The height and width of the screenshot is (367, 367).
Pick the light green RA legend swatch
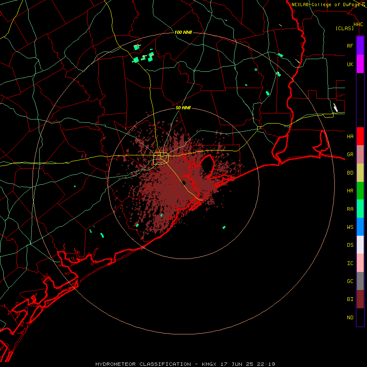tap(360, 209)
